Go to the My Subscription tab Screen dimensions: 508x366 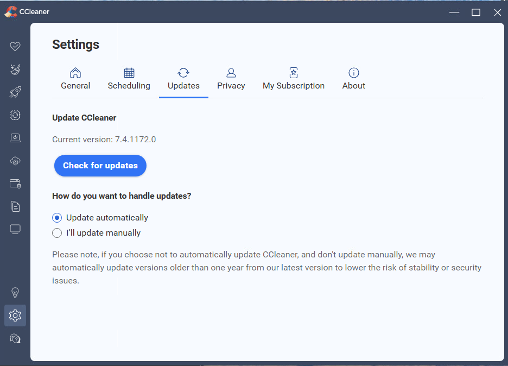tap(293, 79)
